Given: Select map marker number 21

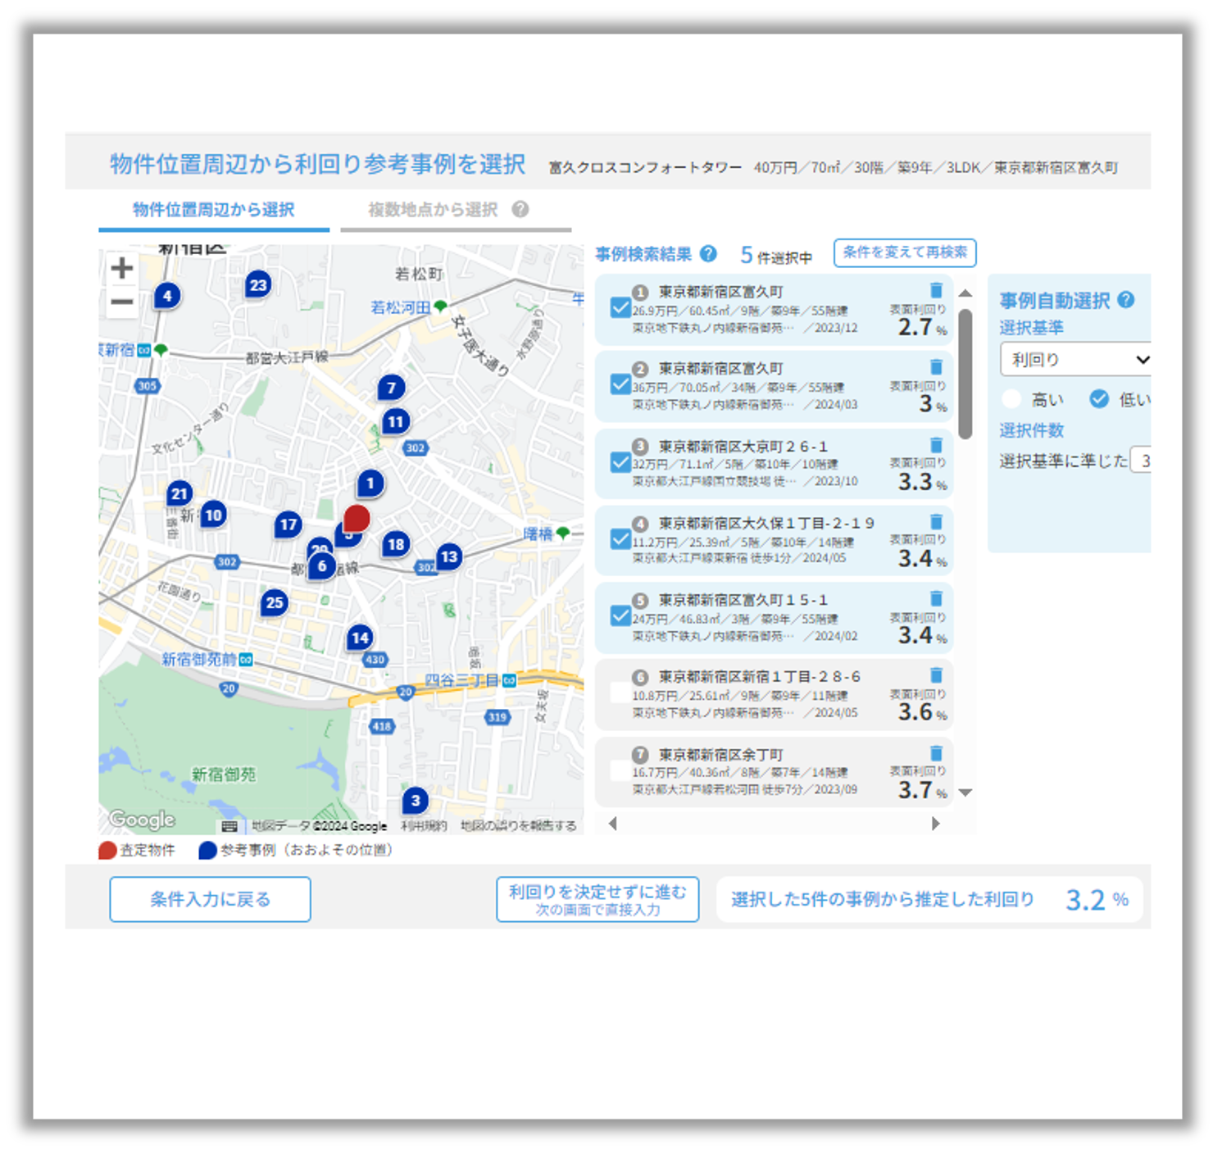Looking at the screenshot, I should [179, 493].
